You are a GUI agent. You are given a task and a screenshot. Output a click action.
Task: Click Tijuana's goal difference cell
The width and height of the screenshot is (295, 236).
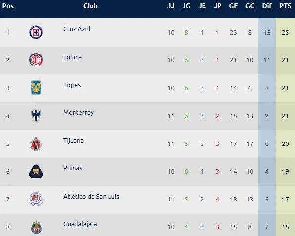click(x=267, y=144)
